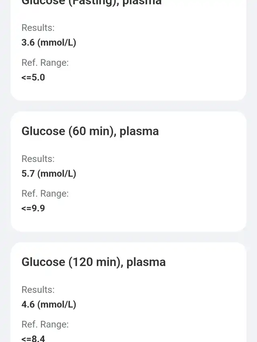Click the Results label in the fasting glucose card
This screenshot has width=257, height=342.
(38, 28)
